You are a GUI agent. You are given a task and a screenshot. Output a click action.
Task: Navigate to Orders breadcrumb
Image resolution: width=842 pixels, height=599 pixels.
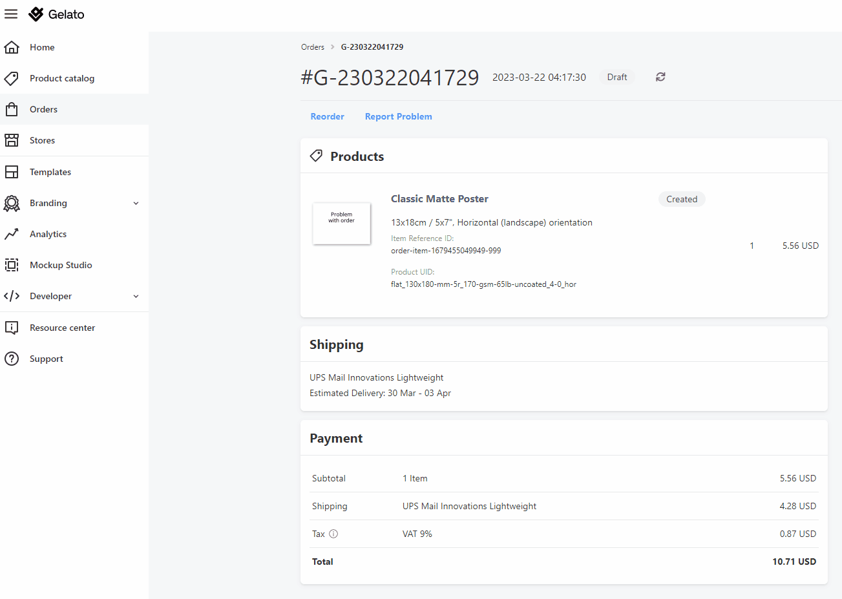[x=313, y=47]
